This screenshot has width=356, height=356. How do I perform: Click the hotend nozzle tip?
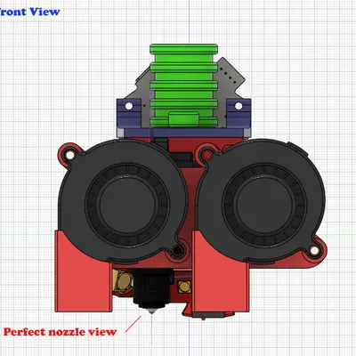[151, 311]
